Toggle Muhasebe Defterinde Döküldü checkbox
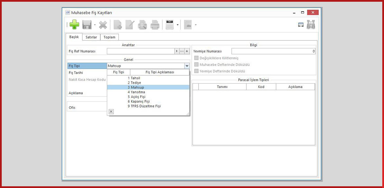The width and height of the screenshot is (384, 188). (x=196, y=65)
